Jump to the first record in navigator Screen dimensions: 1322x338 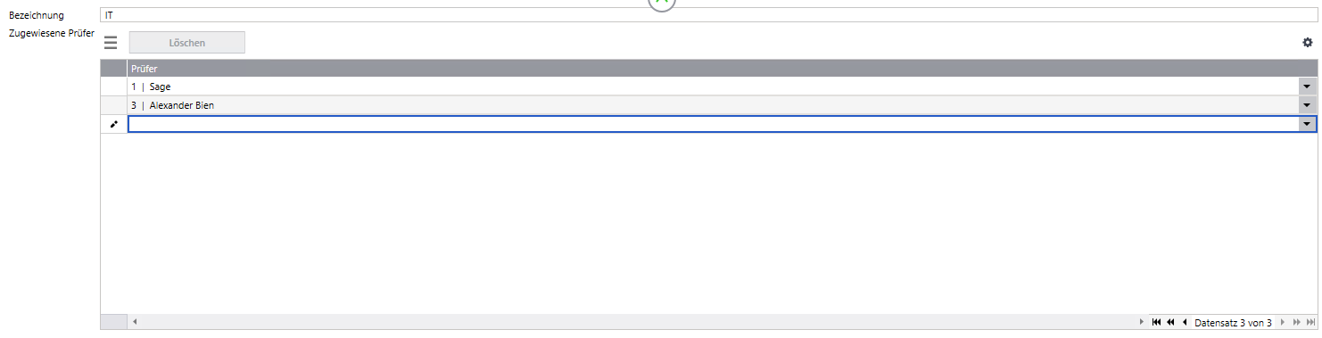1156,322
